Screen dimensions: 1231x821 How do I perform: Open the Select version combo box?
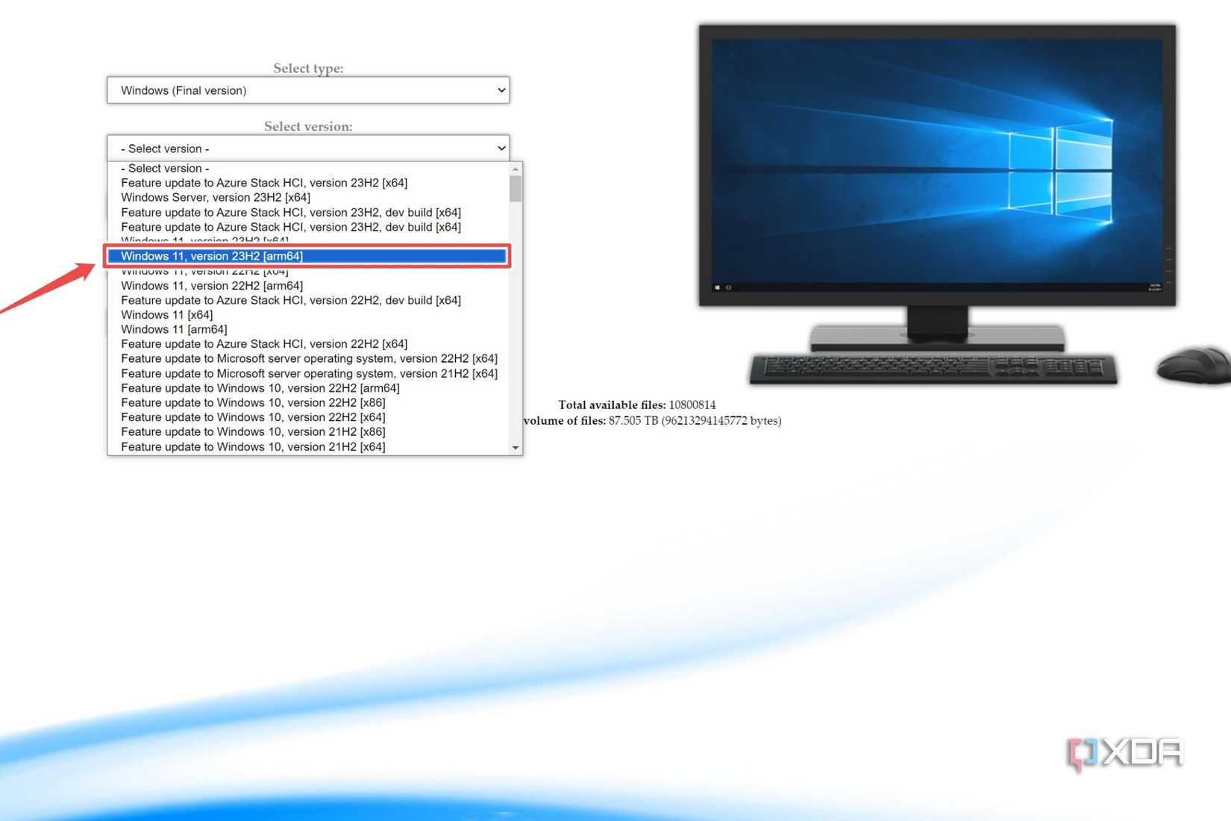click(x=308, y=149)
